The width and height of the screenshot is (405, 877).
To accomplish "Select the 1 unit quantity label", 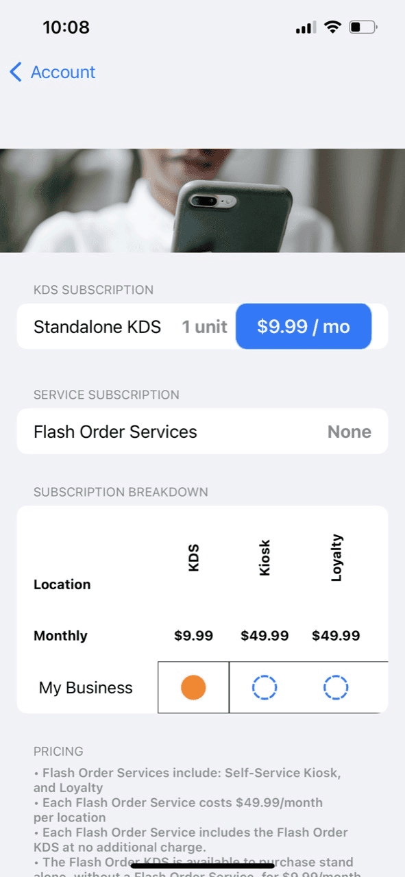I will tap(204, 327).
